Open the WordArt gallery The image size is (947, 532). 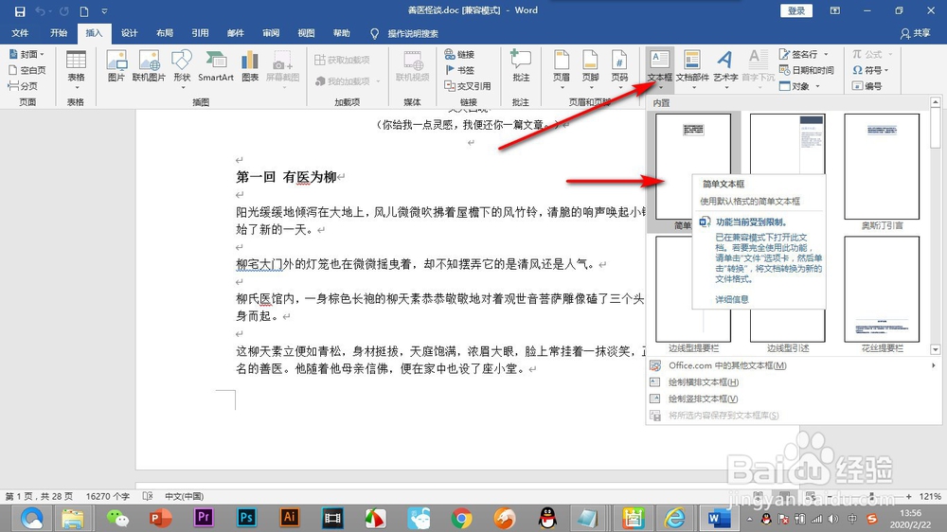pyautogui.click(x=725, y=69)
